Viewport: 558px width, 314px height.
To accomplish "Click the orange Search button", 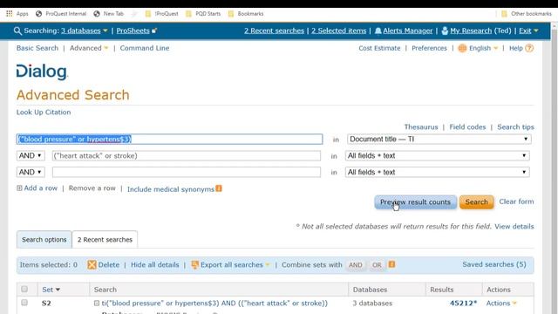I will 477,201.
